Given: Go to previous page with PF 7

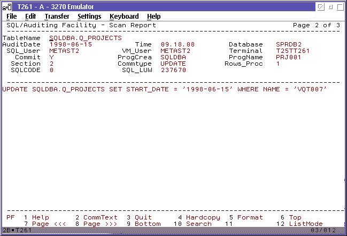Looking at the screenshot, I should [48, 224].
